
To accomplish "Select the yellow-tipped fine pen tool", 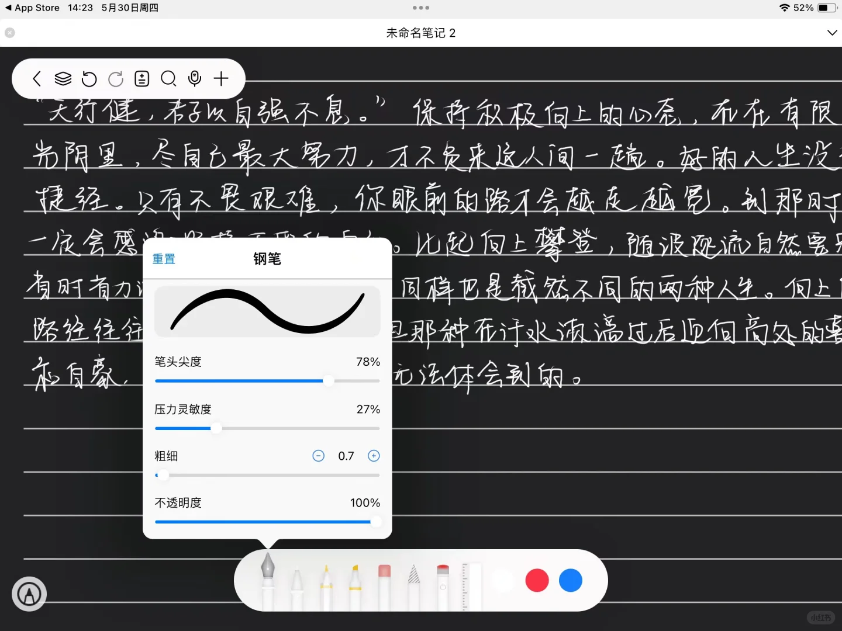I will [326, 587].
